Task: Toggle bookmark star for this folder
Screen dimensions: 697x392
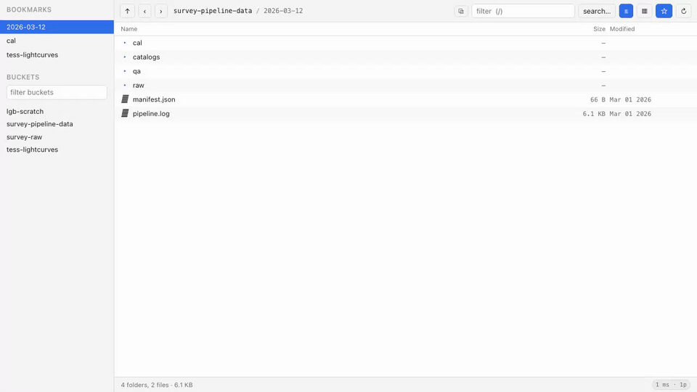Action: point(664,11)
